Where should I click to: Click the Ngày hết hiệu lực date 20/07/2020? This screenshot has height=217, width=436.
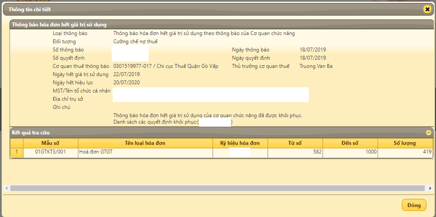point(126,83)
